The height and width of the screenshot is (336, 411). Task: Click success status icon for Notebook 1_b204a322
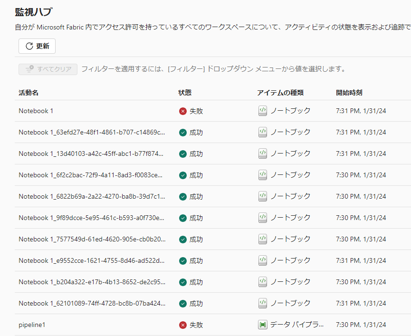(183, 282)
